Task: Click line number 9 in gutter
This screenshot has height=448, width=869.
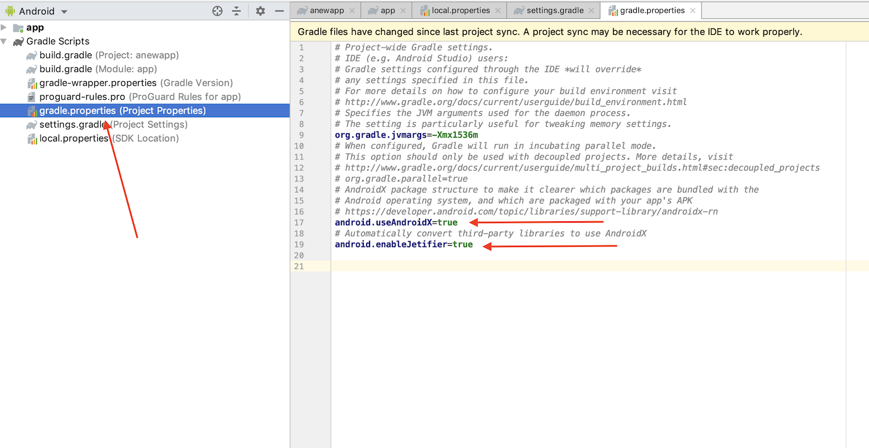Action: pos(301,135)
